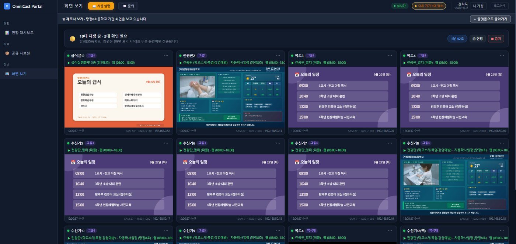Open the more options menu for 수신기10
Screen dimensions: 516x244
(166, 230)
